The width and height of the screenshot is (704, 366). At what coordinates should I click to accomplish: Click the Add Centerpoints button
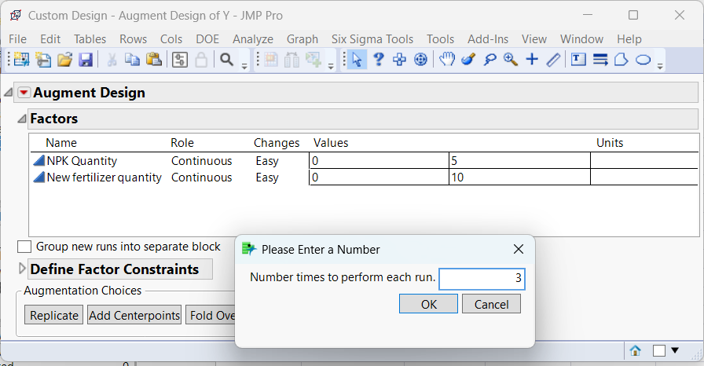click(134, 315)
